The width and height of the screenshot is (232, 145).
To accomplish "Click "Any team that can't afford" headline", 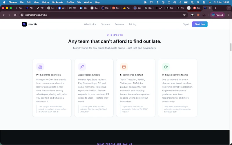I will pyautogui.click(x=115, y=41).
